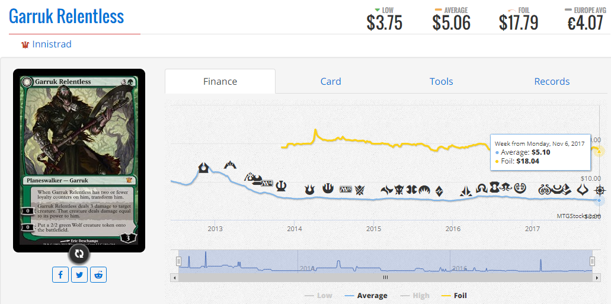Click the M15 set marker on chart
Screen dimensions: 611x304
tap(346, 190)
